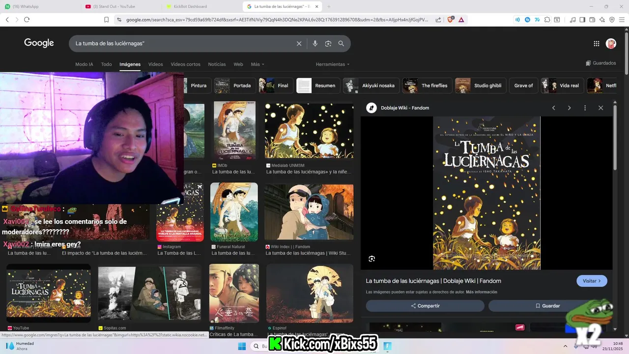Open the Sopitas.com image result

[x=149, y=294]
